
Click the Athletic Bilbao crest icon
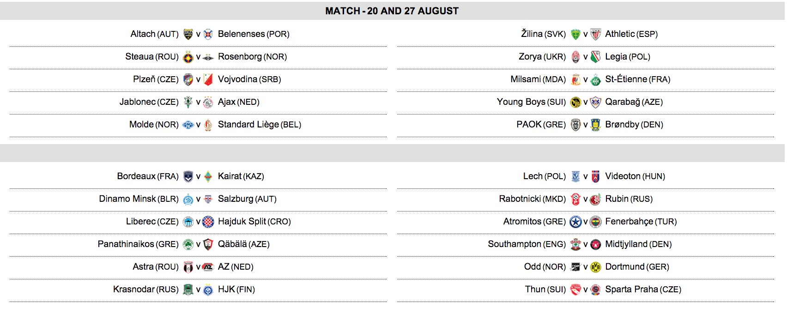[x=596, y=34]
